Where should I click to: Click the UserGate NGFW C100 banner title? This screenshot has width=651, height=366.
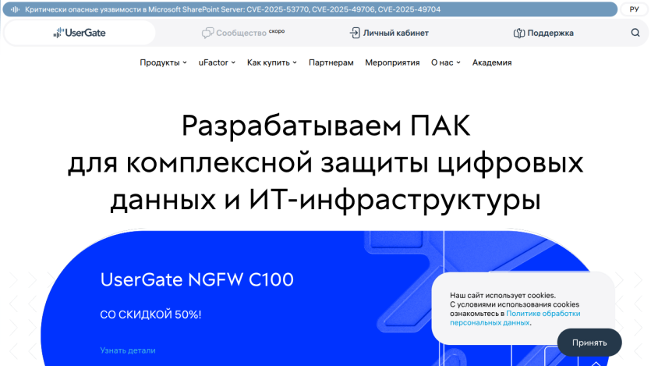(196, 279)
